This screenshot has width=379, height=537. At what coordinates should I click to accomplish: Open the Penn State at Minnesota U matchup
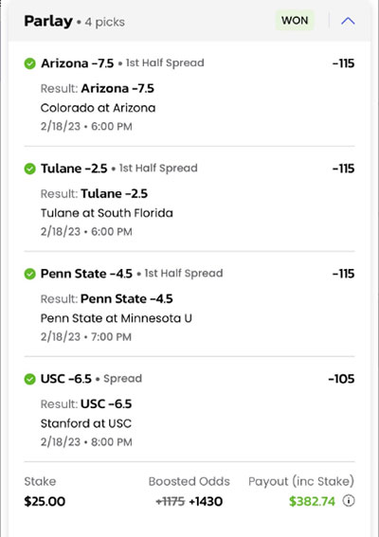pos(117,318)
